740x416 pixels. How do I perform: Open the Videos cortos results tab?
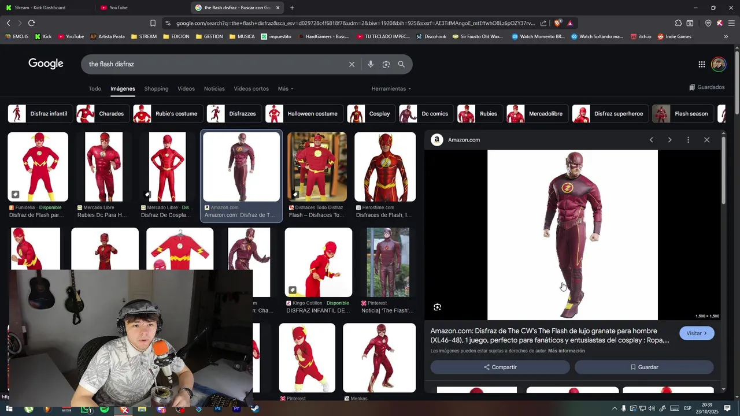pos(251,88)
